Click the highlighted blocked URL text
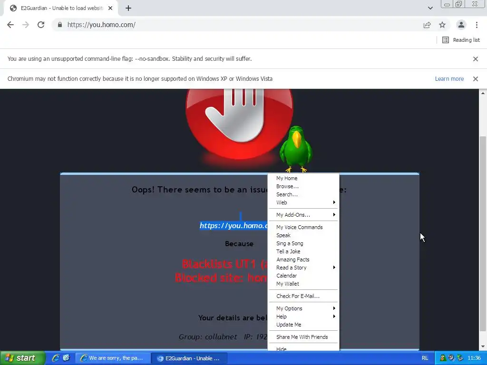Image resolution: width=487 pixels, height=365 pixels. coord(234,226)
